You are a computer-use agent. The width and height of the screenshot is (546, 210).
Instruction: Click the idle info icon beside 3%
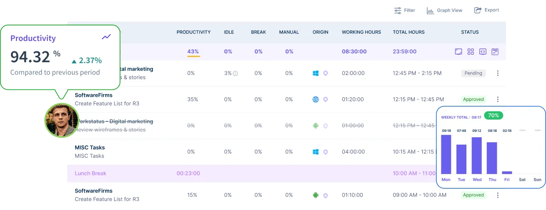click(x=235, y=74)
